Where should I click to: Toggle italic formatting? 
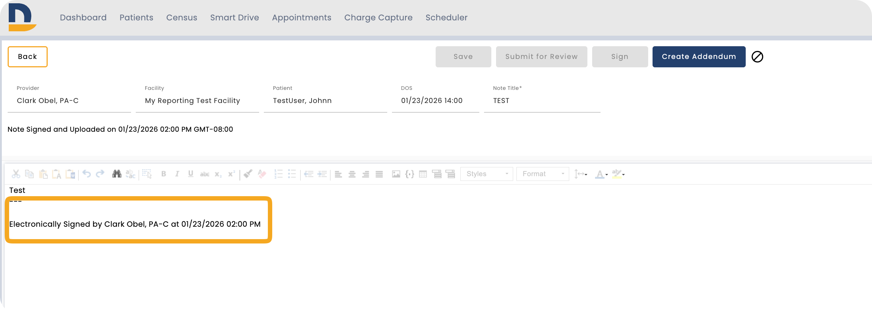pyautogui.click(x=177, y=174)
